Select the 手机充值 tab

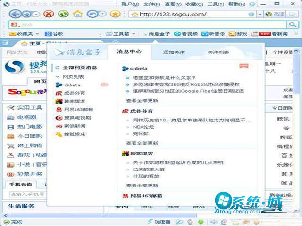pyautogui.click(x=21, y=184)
